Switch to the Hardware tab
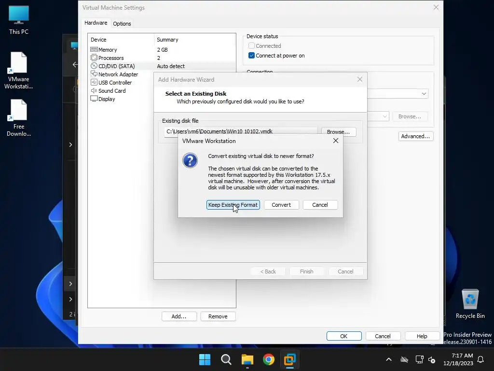Screen dimensions: 494x371 pyautogui.click(x=96, y=23)
